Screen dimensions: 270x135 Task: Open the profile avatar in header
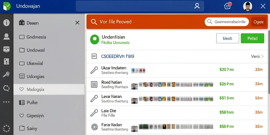(x=248, y=6)
